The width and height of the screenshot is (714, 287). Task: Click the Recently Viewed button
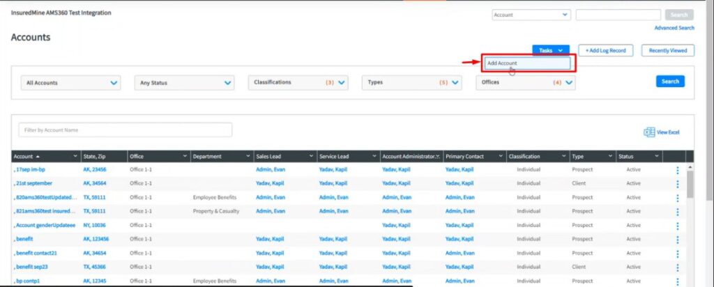click(x=667, y=50)
